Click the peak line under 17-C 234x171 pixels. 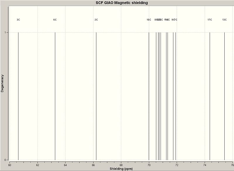[x=210, y=96]
